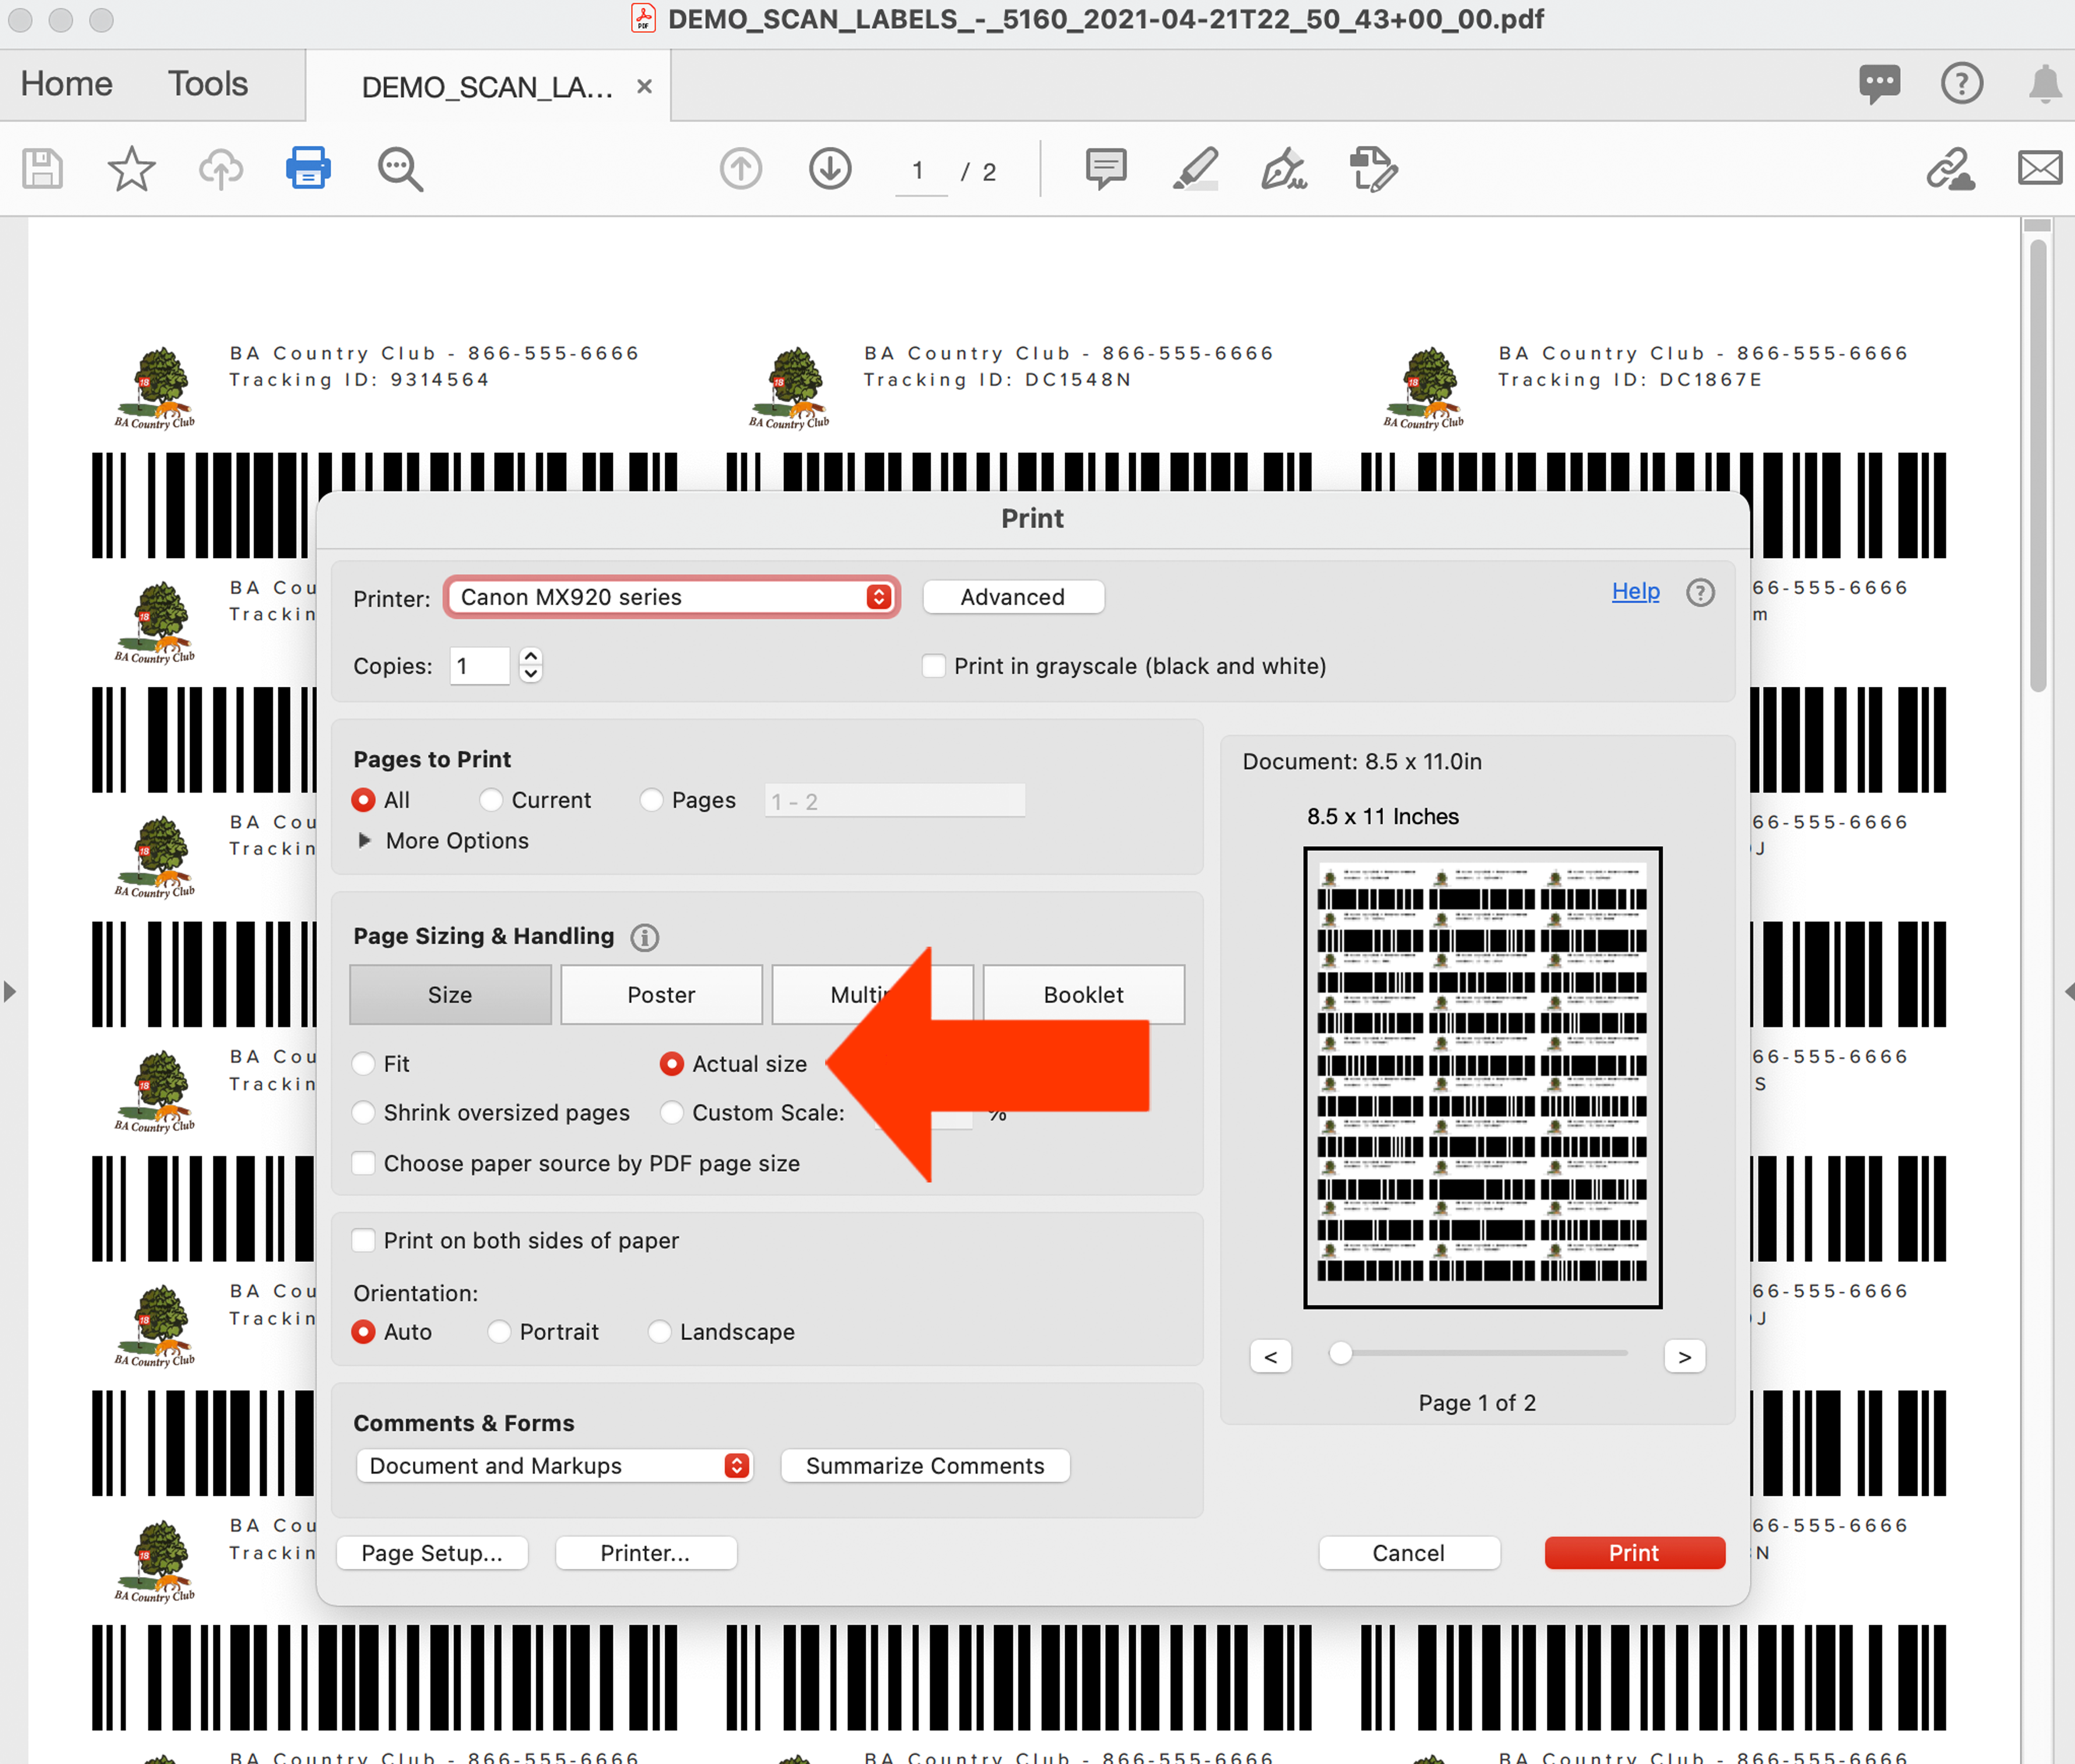Set orientation to Landscape

(659, 1332)
